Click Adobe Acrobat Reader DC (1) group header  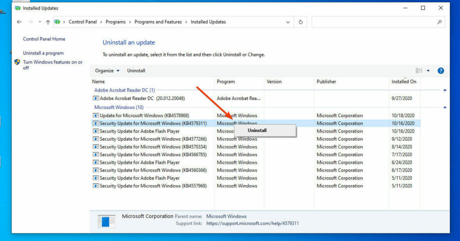click(x=124, y=90)
